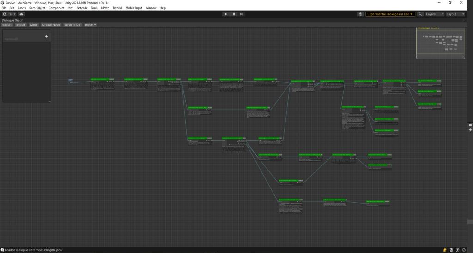Open the Undo History clock icon
This screenshot has height=253, width=473.
(360, 14)
